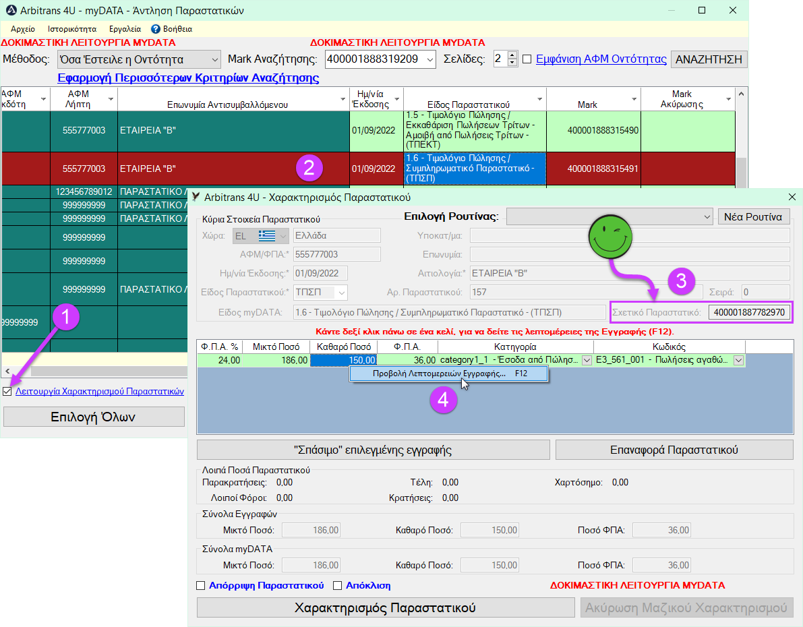Screen dimensions: 803x627
Task: Click the Arbitrans app icon in the main title bar
Action: tap(11, 9)
